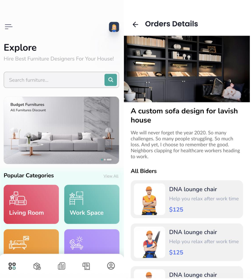
Task: Select the orange bedroom category card
Action: 31,242
